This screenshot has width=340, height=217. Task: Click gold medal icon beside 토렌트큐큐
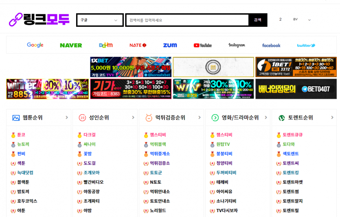point(279,135)
